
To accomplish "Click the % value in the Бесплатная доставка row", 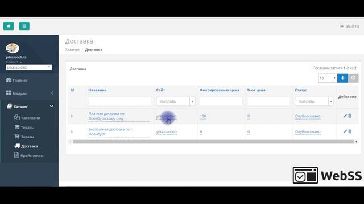I will (249, 131).
